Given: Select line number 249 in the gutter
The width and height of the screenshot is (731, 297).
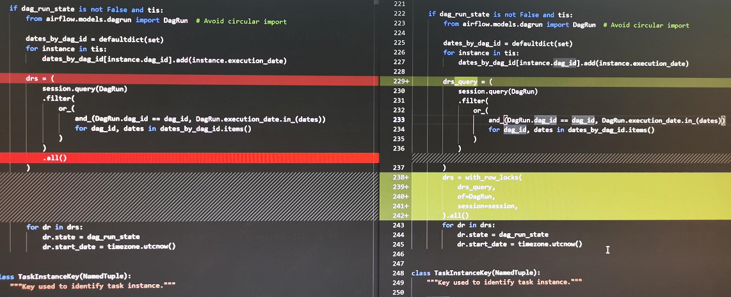Looking at the screenshot, I should click(x=399, y=282).
